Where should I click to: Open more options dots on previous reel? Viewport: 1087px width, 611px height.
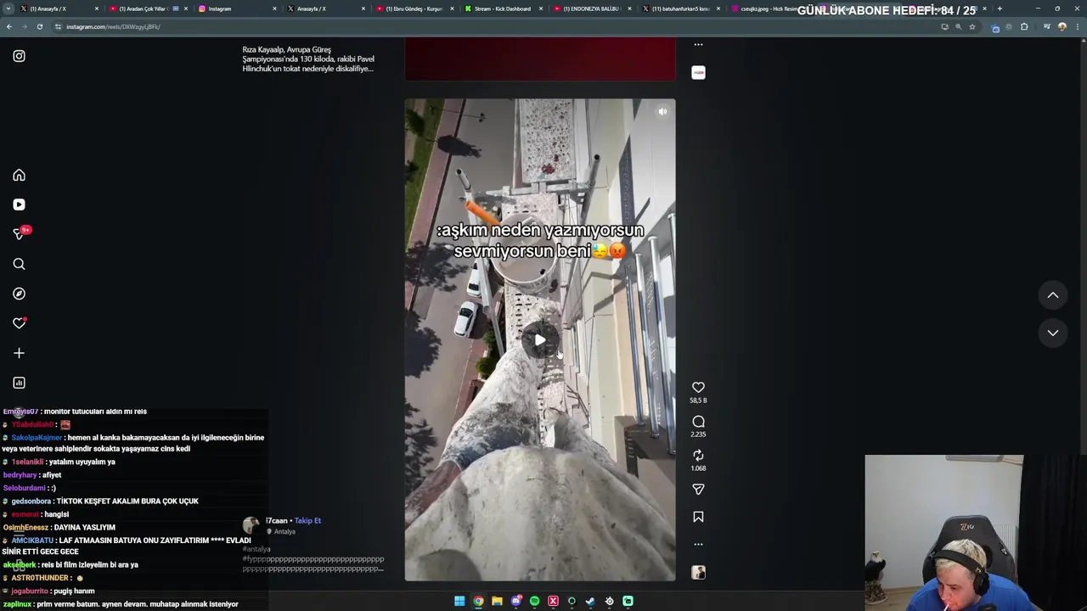(698, 44)
